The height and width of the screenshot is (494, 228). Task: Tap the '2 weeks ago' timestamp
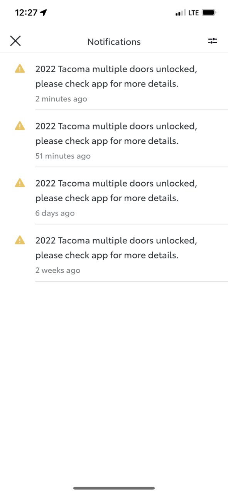[58, 270]
